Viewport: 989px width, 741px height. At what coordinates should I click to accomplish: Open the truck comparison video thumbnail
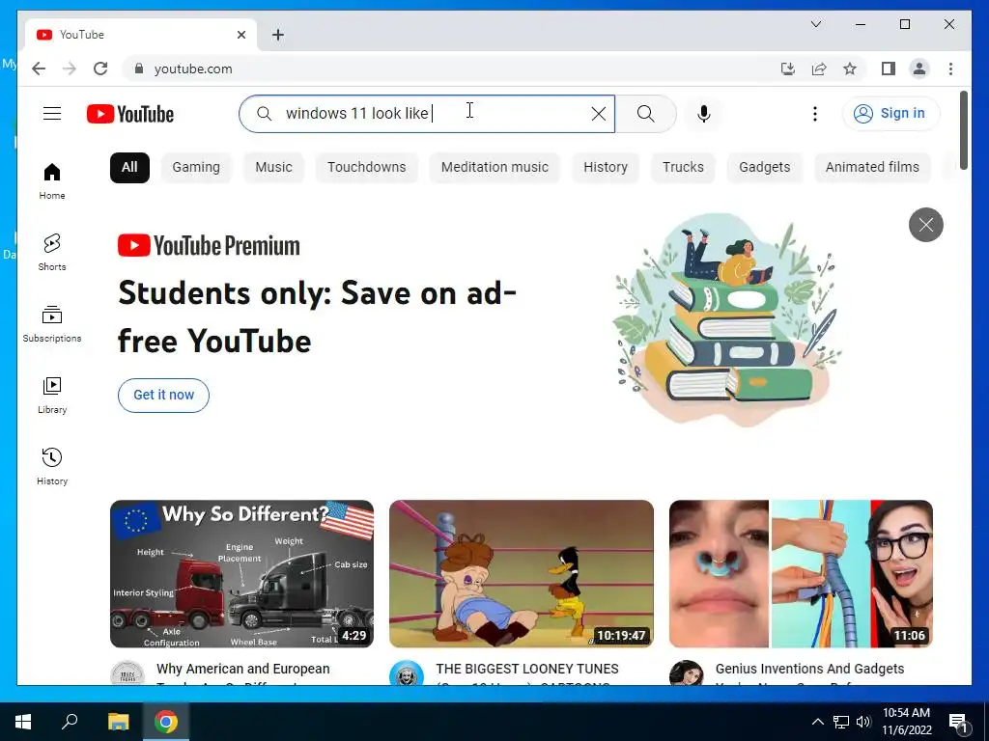[x=241, y=574]
